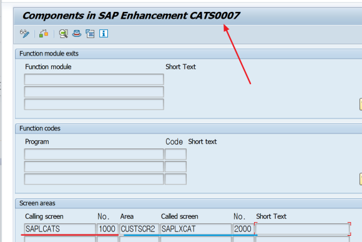Click the title 'Components in SAP Enhancement CATS0007'
This screenshot has height=242, width=362.
(131, 16)
